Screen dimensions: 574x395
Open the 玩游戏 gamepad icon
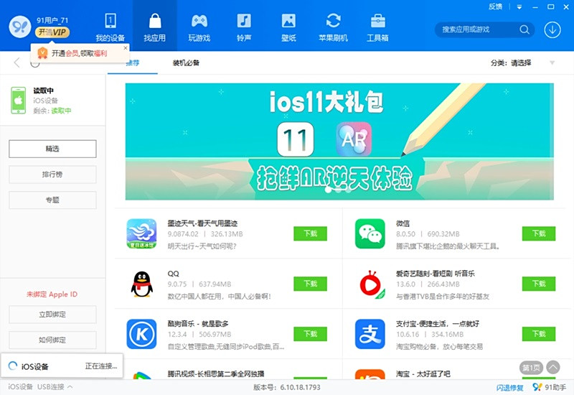coord(199,27)
